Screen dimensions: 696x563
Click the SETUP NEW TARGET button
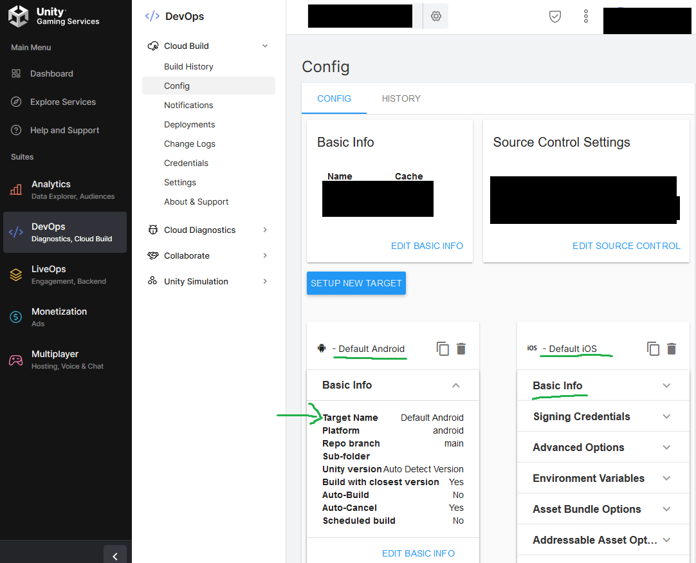click(x=356, y=283)
